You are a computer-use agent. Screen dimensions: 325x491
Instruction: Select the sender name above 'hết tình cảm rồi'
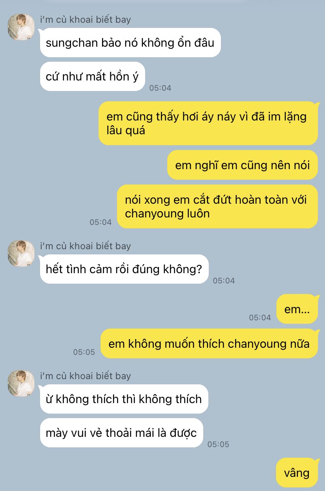click(86, 246)
